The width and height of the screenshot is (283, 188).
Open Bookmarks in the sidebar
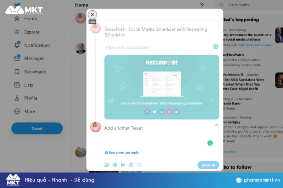[30, 72]
